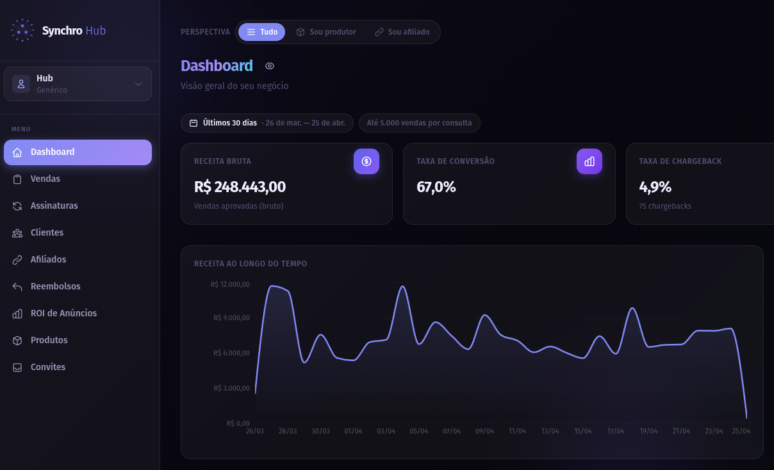Click the clipboard icon next to Vendas
Screen dimensions: 774x470
pyautogui.click(x=17, y=179)
